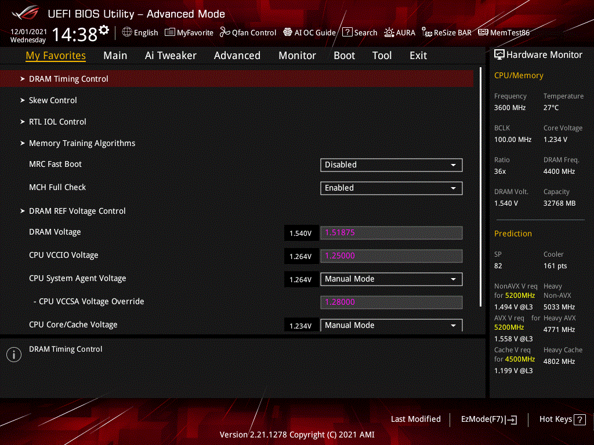Image resolution: width=594 pixels, height=445 pixels.
Task: Click the DRAM Voltage label
Action: [x=55, y=232]
